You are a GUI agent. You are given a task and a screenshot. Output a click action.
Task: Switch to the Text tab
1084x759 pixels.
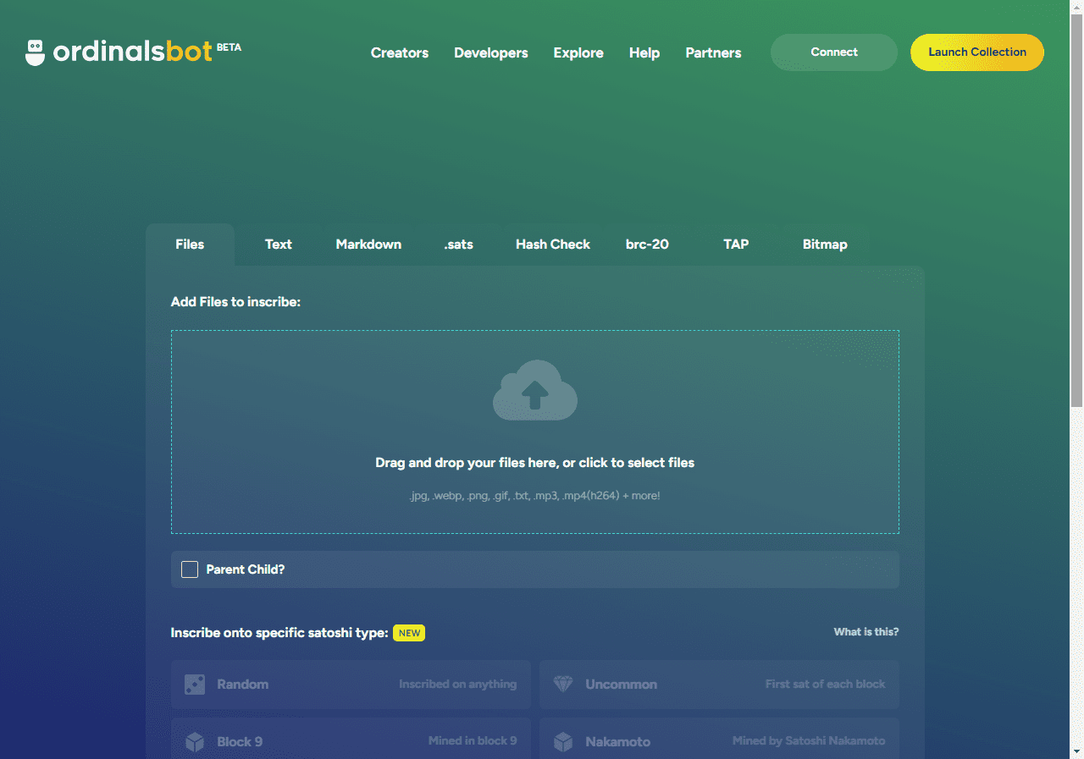tap(278, 245)
